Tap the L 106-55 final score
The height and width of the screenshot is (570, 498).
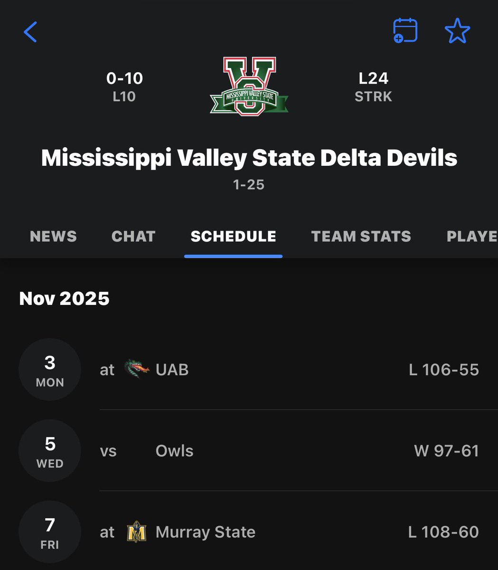tap(444, 370)
